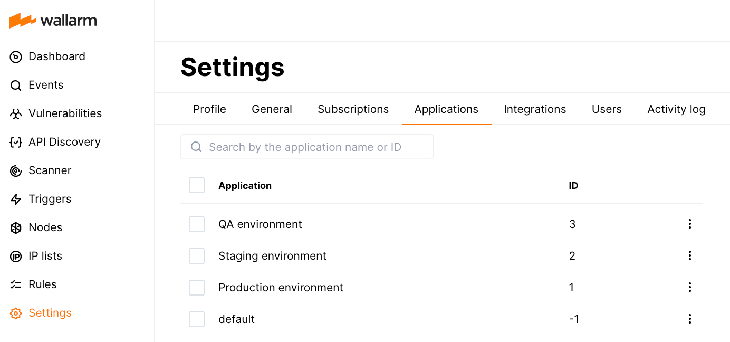This screenshot has height=342, width=730.
Task: Open the Rules page link
Action: click(42, 284)
